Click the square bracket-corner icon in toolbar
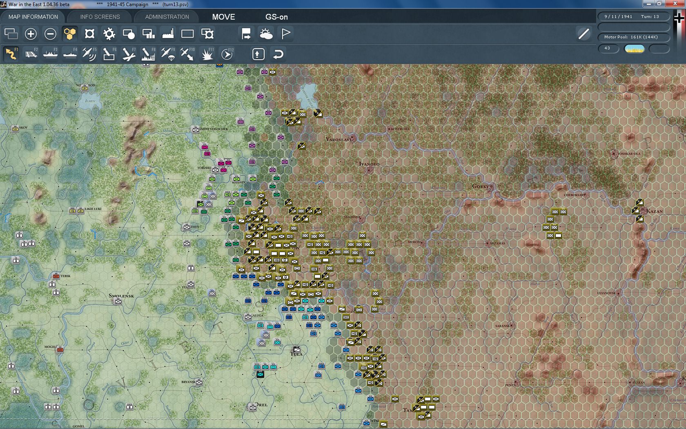The width and height of the screenshot is (686, 429). click(x=89, y=34)
